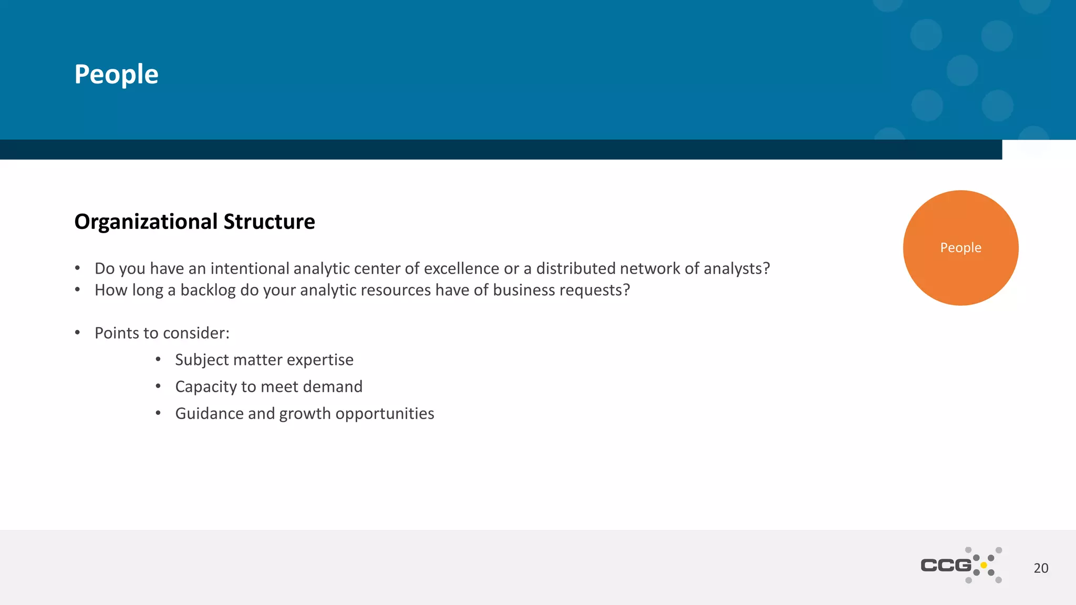Click 'Guidance and growth opportunities' text
Screen dimensions: 1076x605
click(304, 413)
